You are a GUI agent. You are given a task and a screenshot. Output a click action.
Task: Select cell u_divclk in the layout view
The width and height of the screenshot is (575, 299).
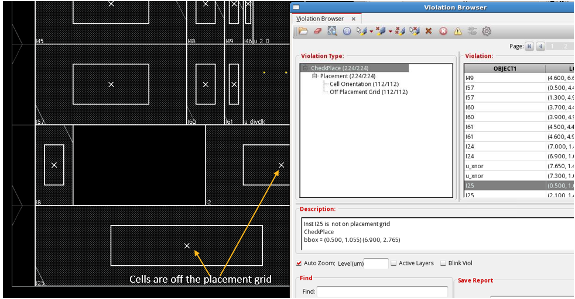click(x=266, y=85)
